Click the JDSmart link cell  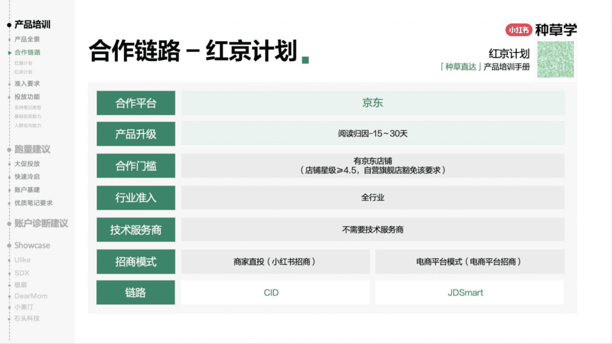click(470, 292)
